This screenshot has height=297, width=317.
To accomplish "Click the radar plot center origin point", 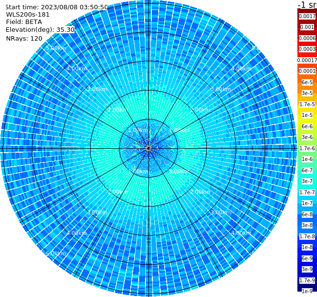I will point(148,149).
